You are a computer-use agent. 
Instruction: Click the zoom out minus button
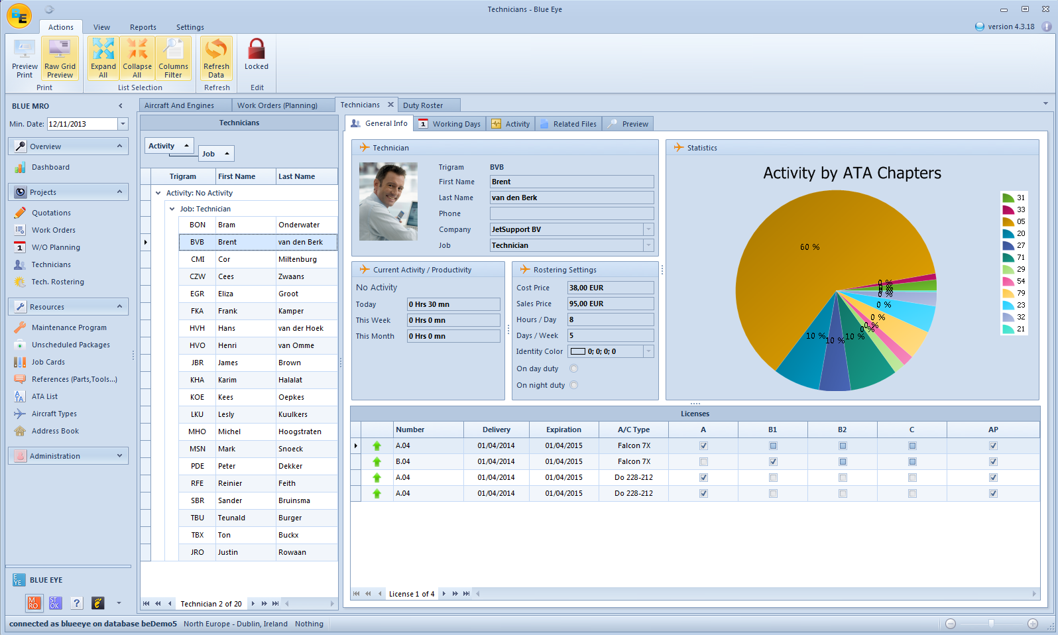click(x=951, y=623)
